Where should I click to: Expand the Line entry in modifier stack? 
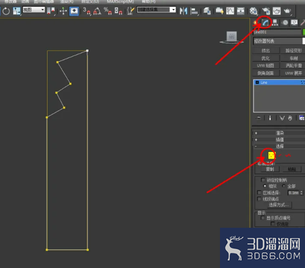pyautogui.click(x=257, y=82)
